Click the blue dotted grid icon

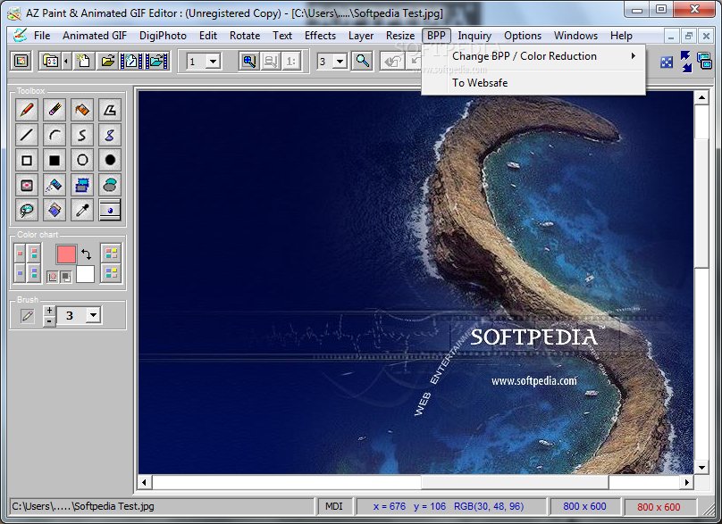click(x=667, y=62)
